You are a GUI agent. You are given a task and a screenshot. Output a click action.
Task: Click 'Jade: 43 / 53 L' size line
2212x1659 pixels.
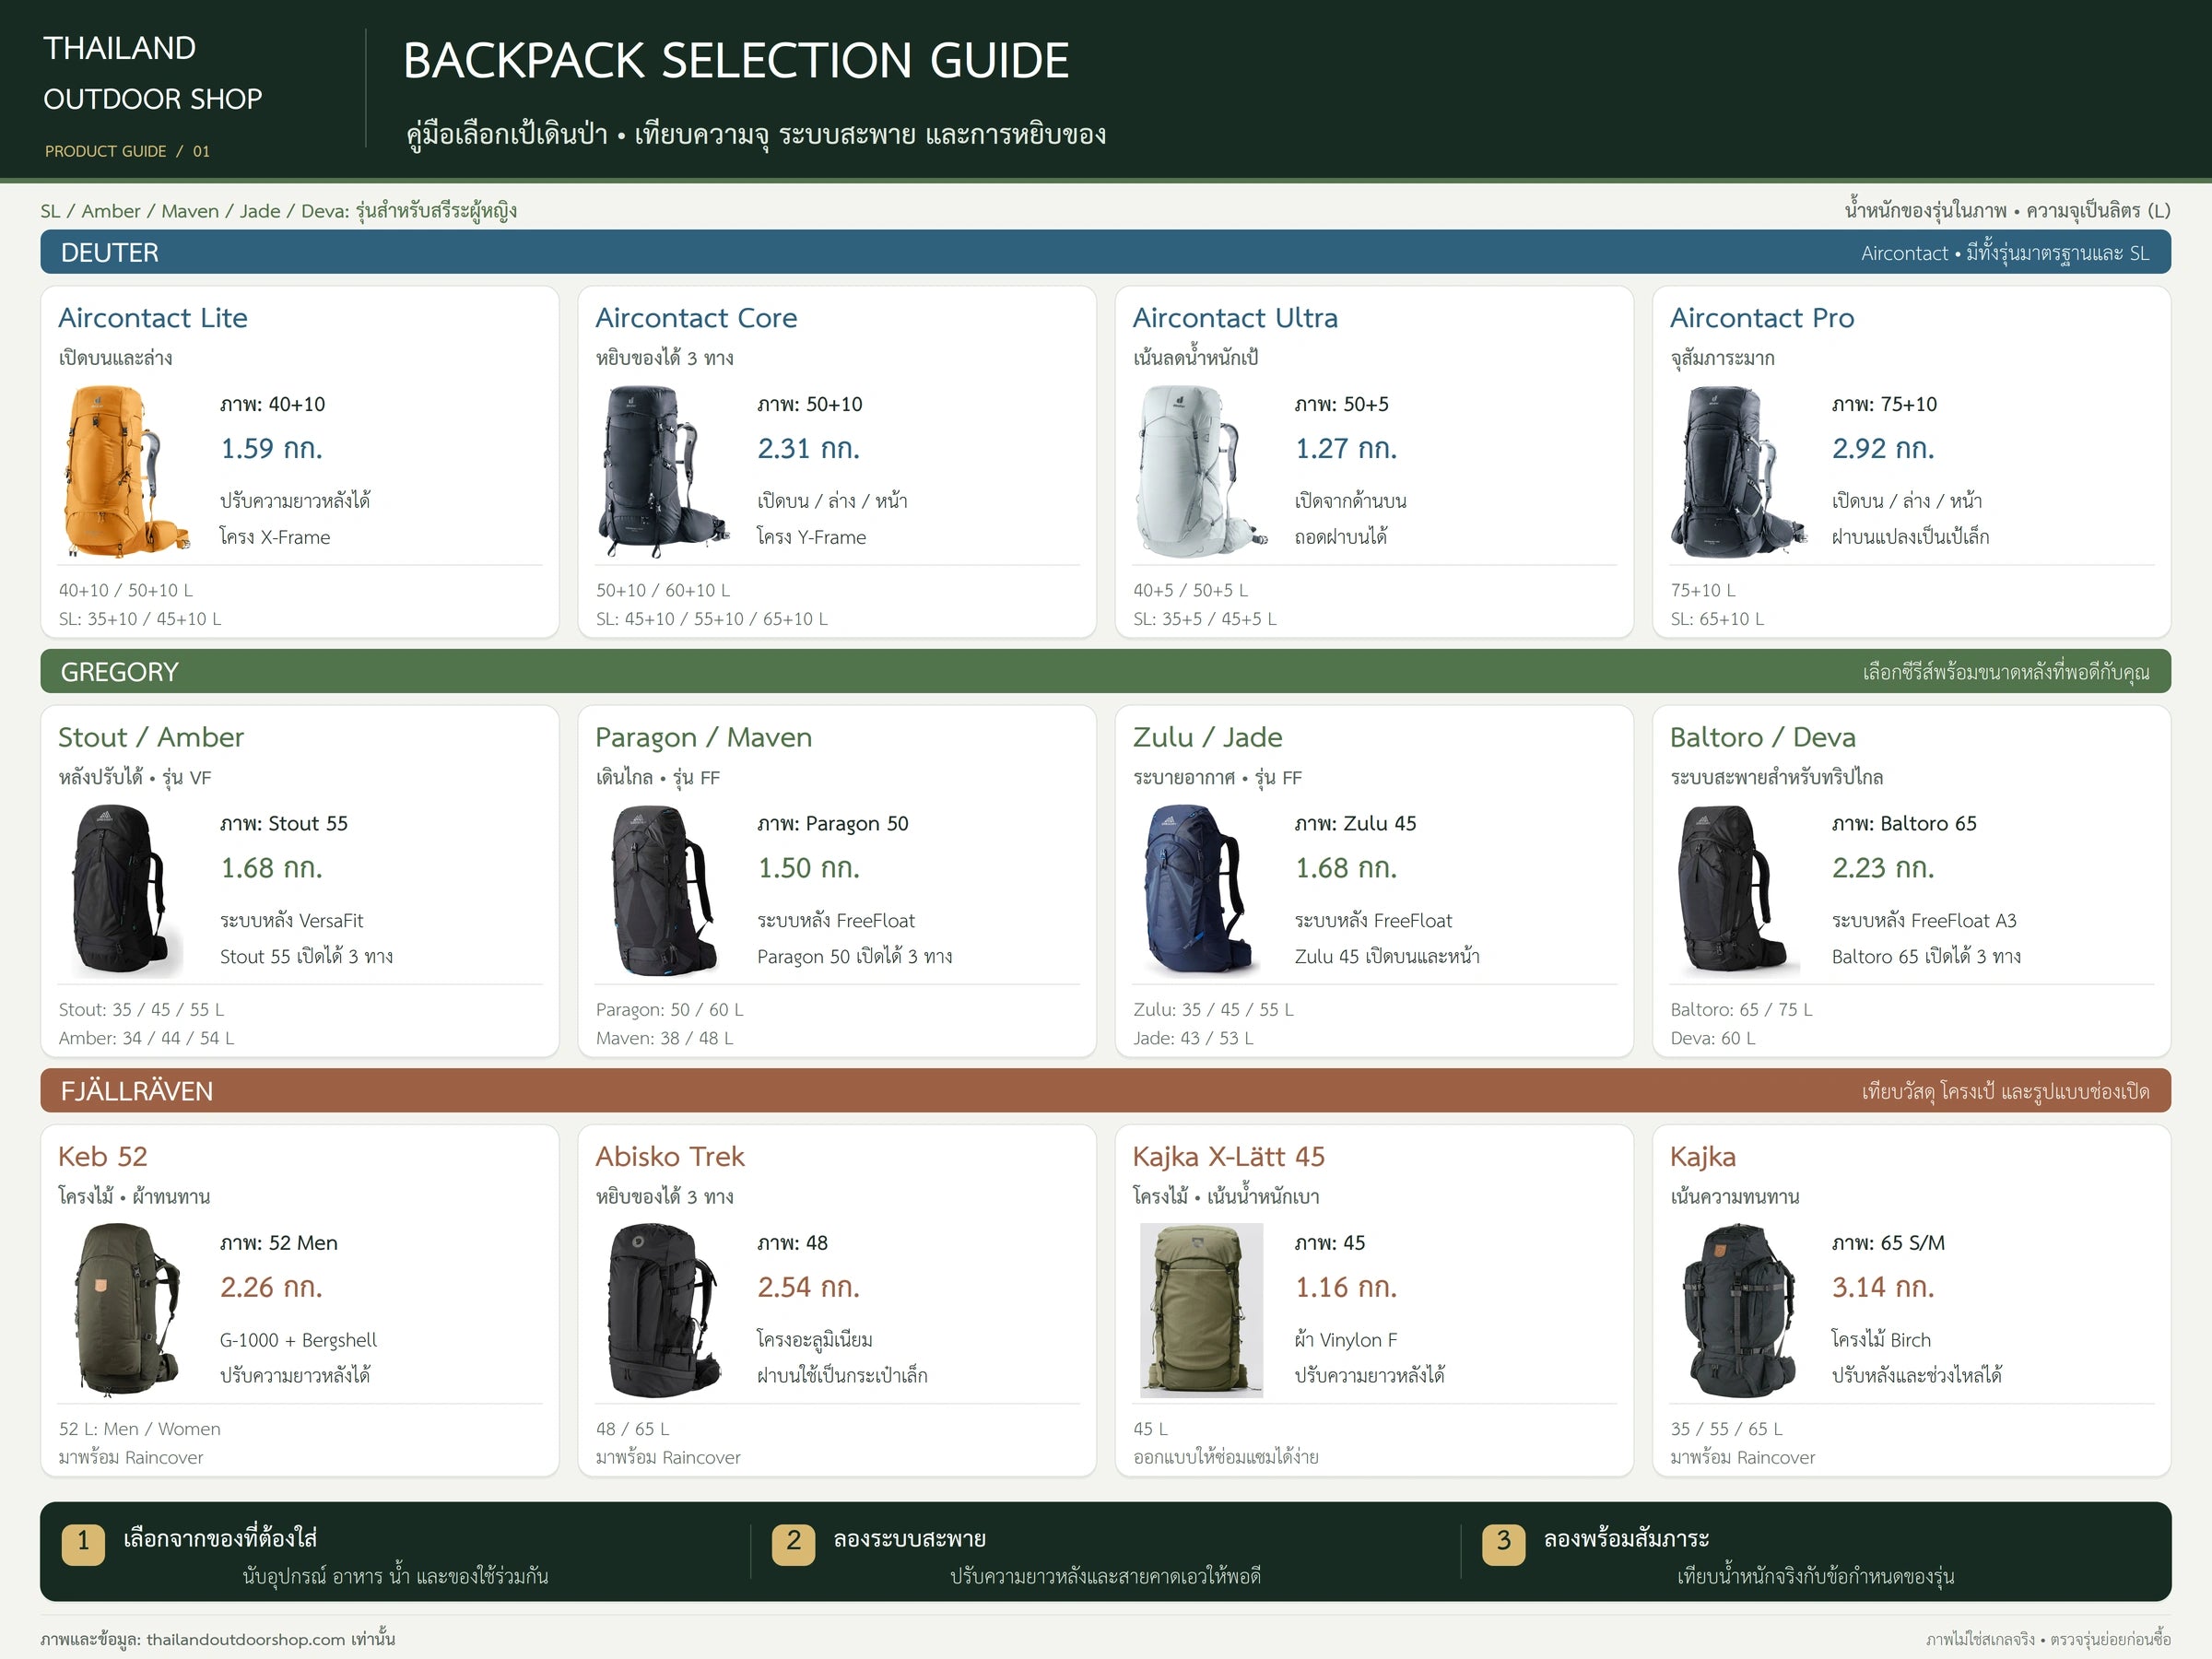1193,1038
